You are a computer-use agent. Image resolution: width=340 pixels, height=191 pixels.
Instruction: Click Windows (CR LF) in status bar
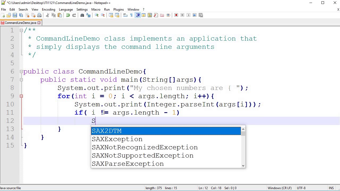(280, 188)
